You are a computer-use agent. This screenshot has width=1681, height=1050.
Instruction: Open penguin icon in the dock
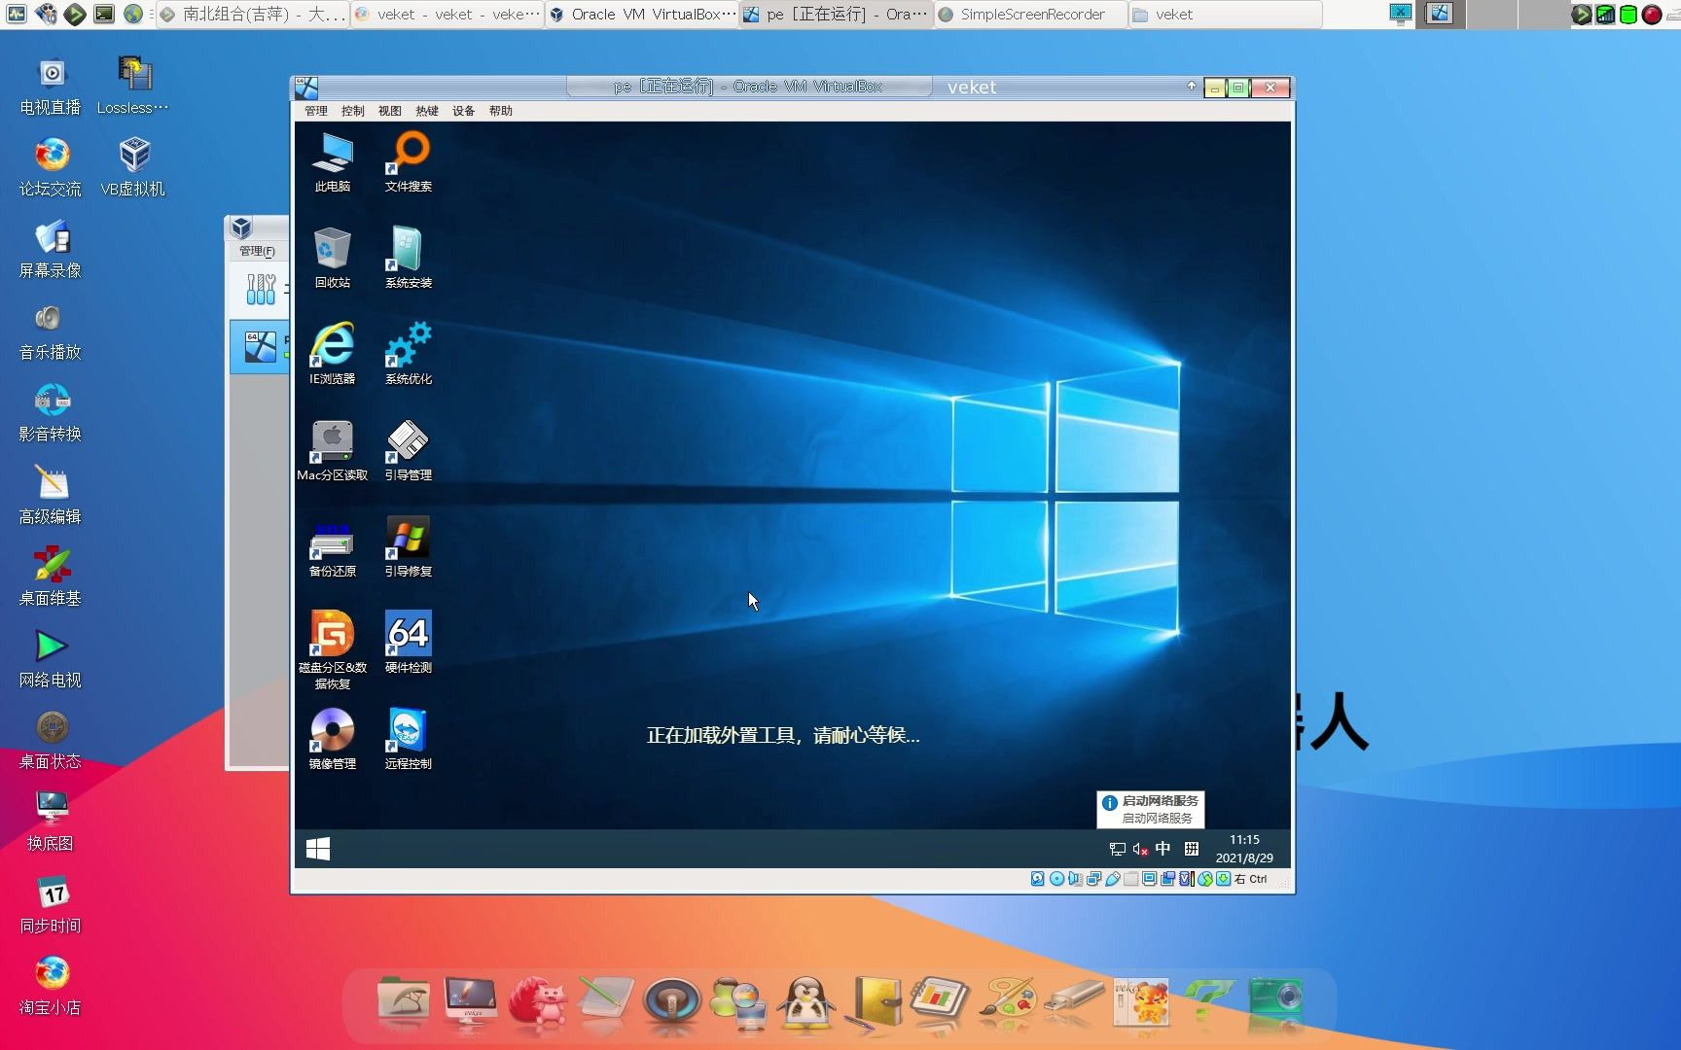click(x=806, y=1002)
